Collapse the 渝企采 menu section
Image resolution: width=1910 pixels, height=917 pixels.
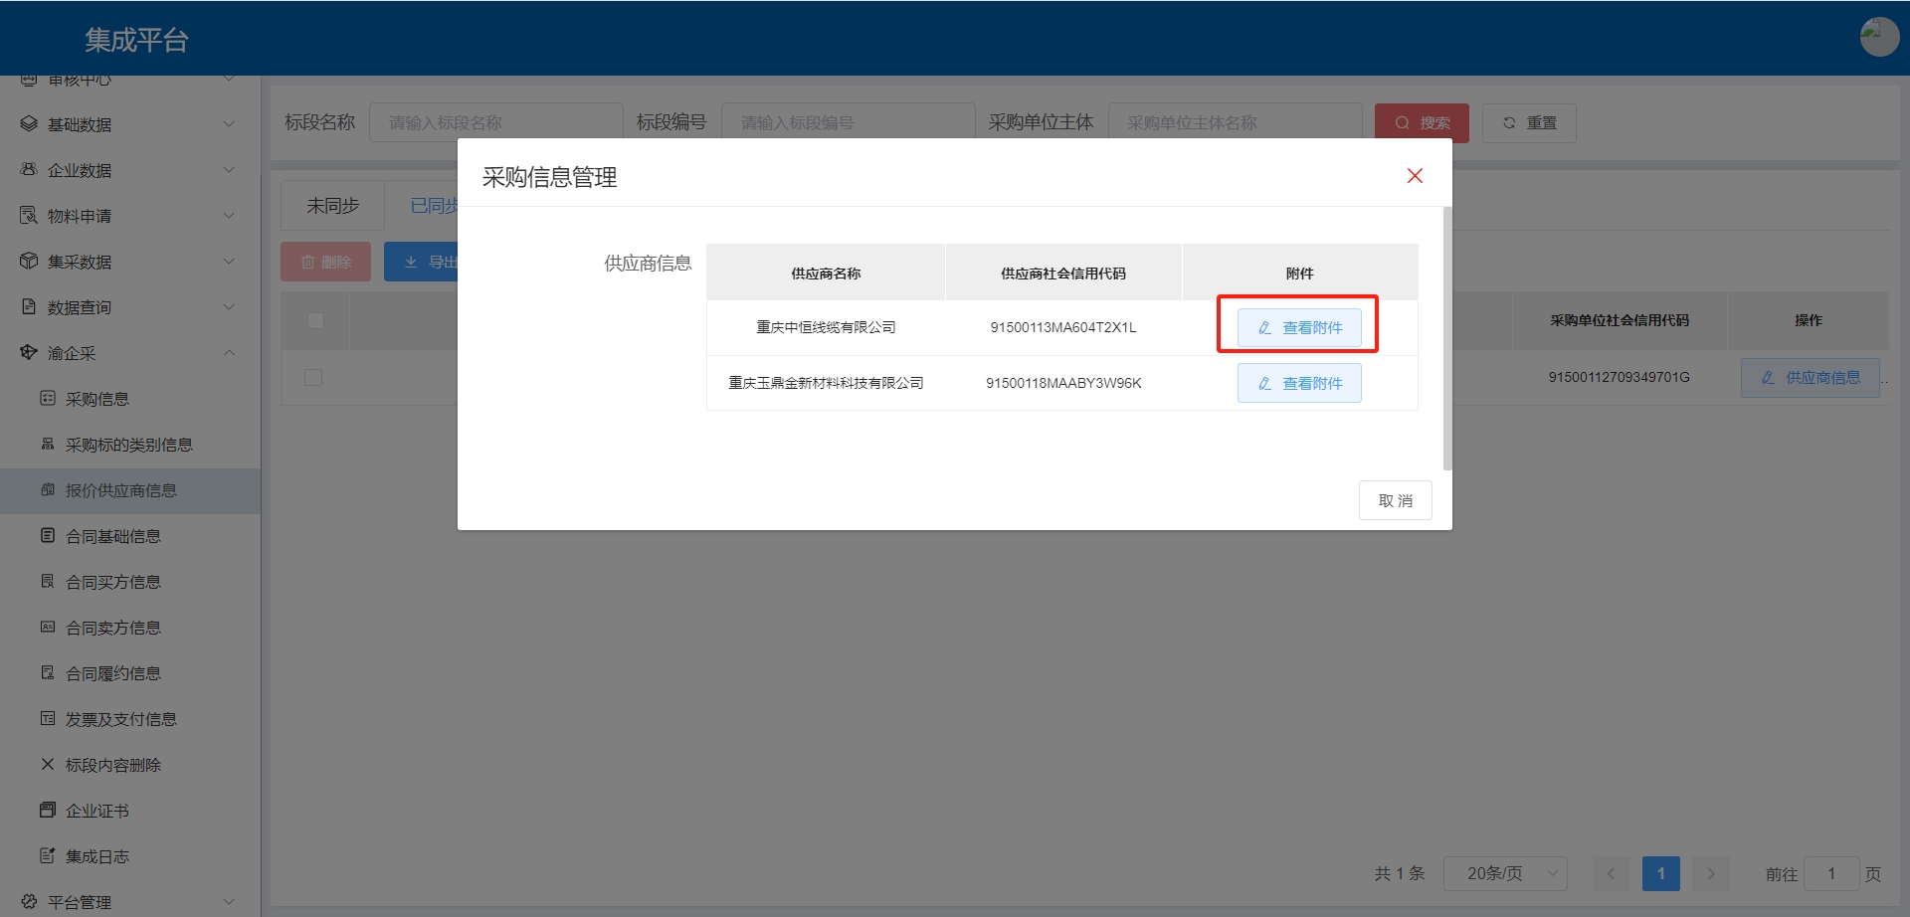229,353
